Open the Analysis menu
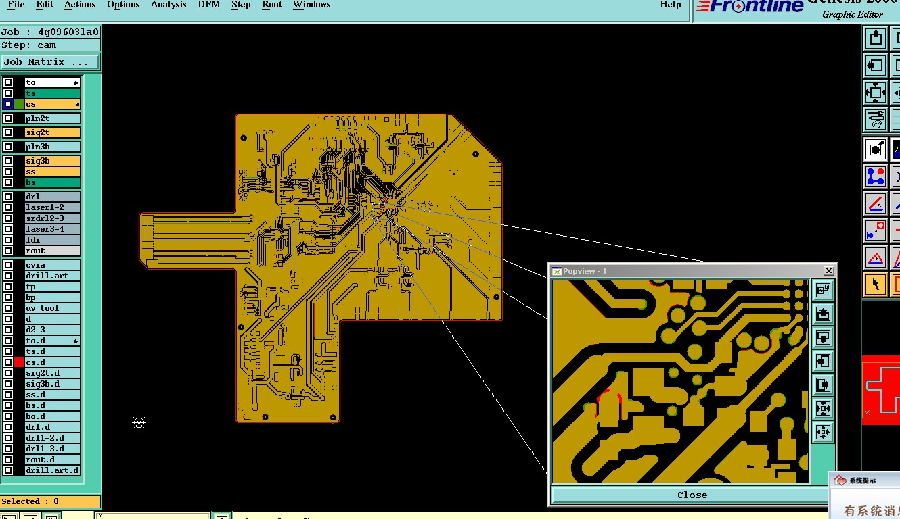900x519 pixels. click(168, 5)
